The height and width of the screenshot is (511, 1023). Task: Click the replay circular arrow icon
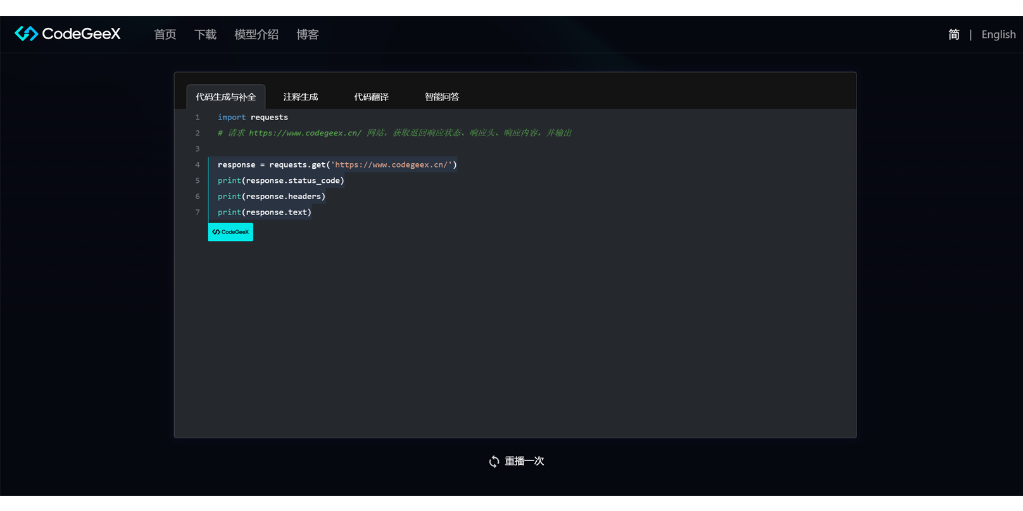(x=494, y=462)
